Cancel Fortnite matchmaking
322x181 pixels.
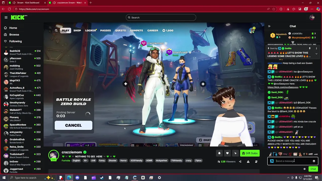click(73, 125)
